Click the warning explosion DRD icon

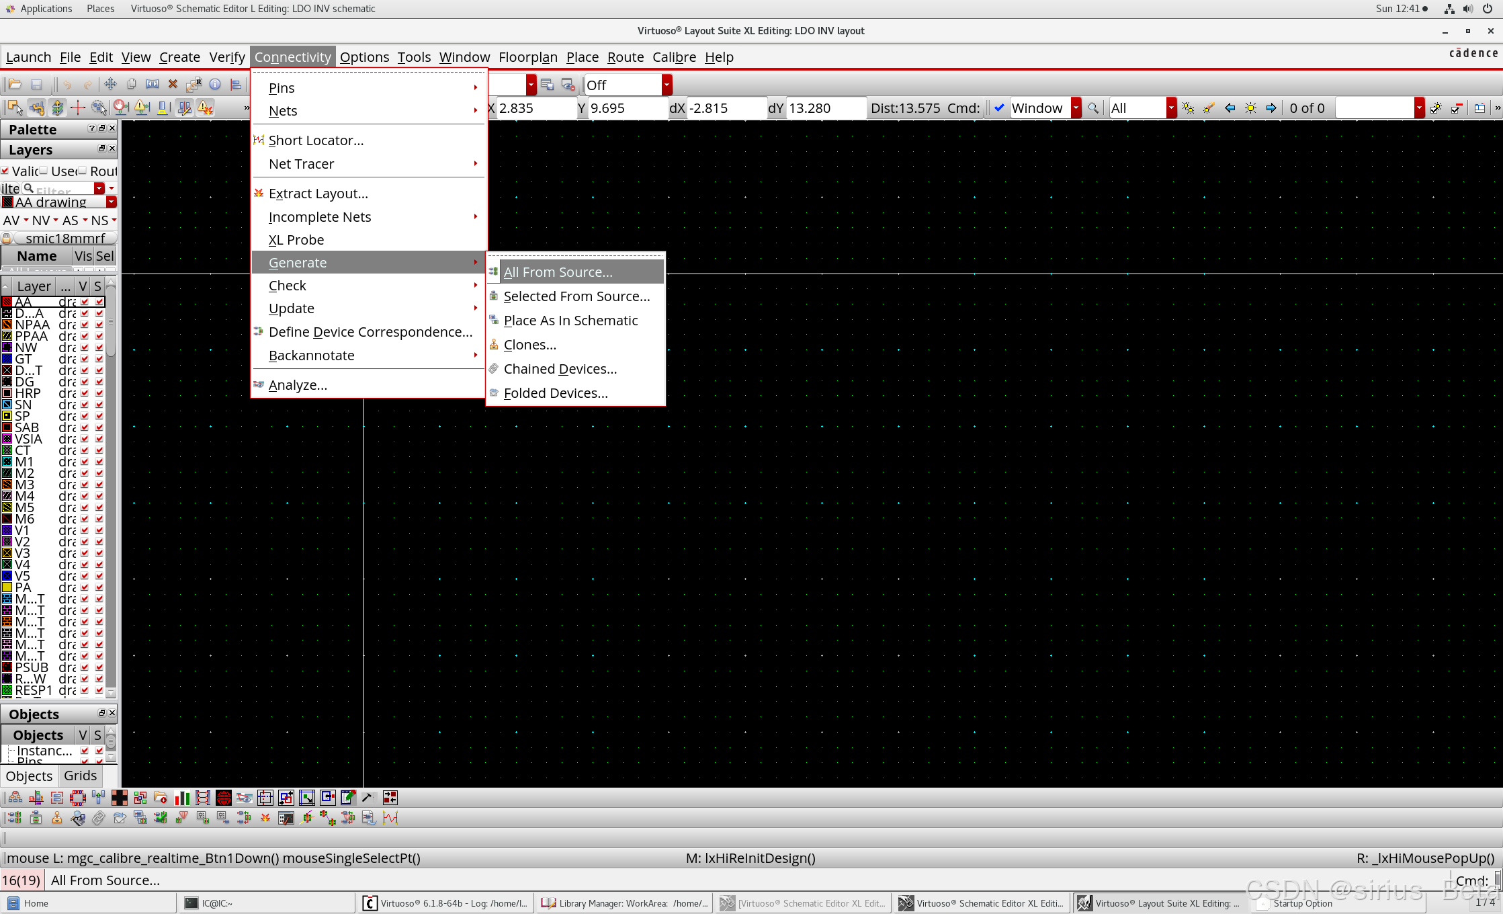[206, 108]
